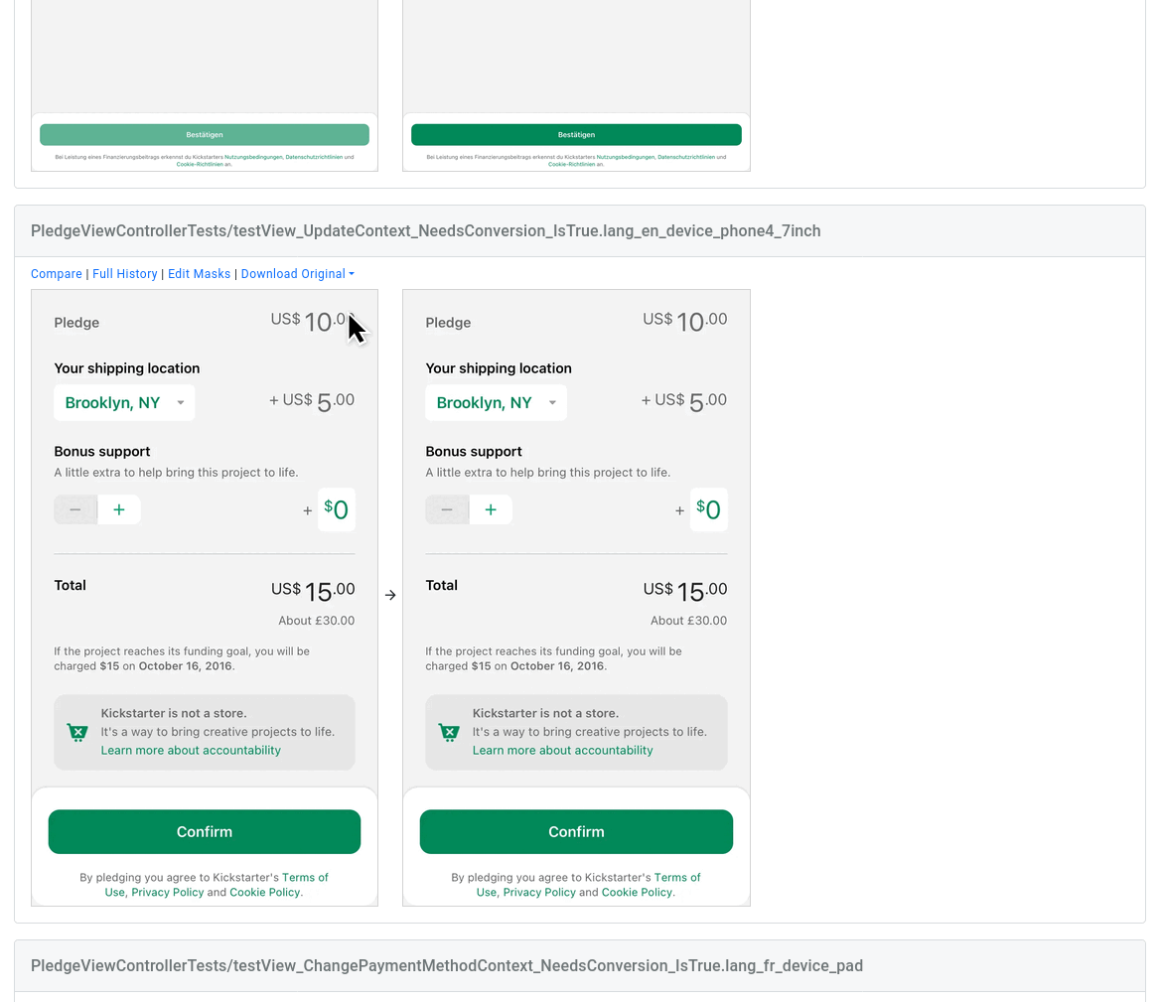Image resolution: width=1160 pixels, height=1002 pixels.
Task: Open the Full History link
Action: [125, 274]
